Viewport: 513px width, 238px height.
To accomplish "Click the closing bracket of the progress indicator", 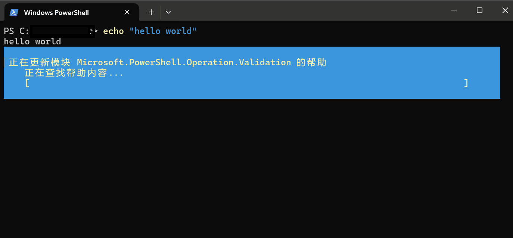I will point(466,83).
